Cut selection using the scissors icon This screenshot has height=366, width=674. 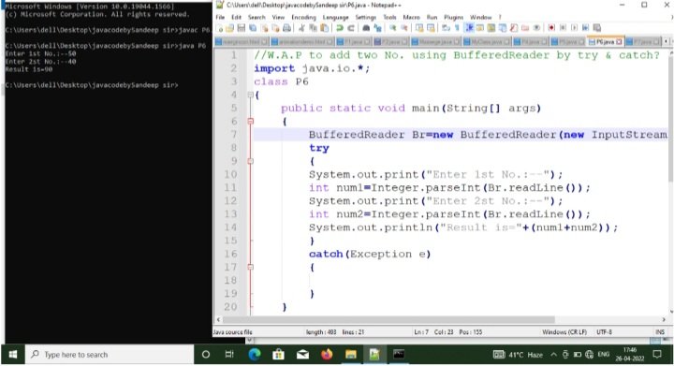(x=301, y=28)
